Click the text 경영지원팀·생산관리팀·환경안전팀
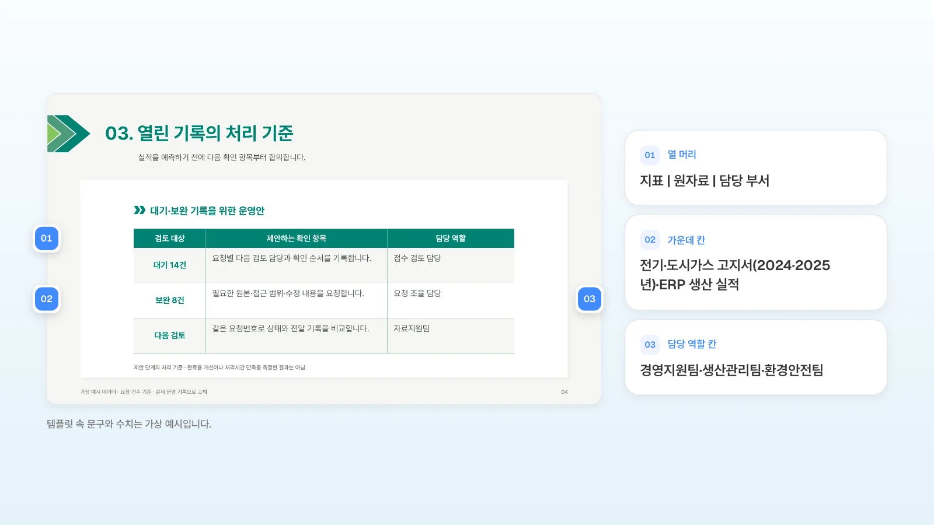The height and width of the screenshot is (525, 934). 731,370
